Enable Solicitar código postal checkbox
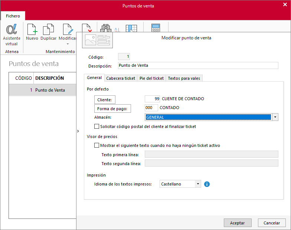The image size is (291, 230). pyautogui.click(x=97, y=126)
